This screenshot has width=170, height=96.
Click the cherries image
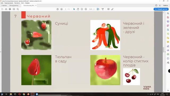(131, 77)
